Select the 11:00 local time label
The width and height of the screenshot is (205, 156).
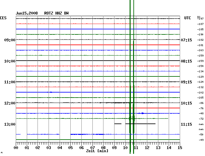pos(10,82)
